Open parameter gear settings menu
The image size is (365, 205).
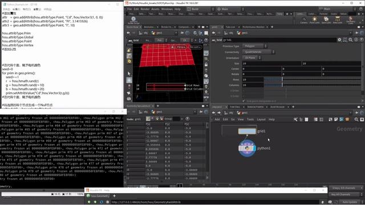(x=339, y=40)
